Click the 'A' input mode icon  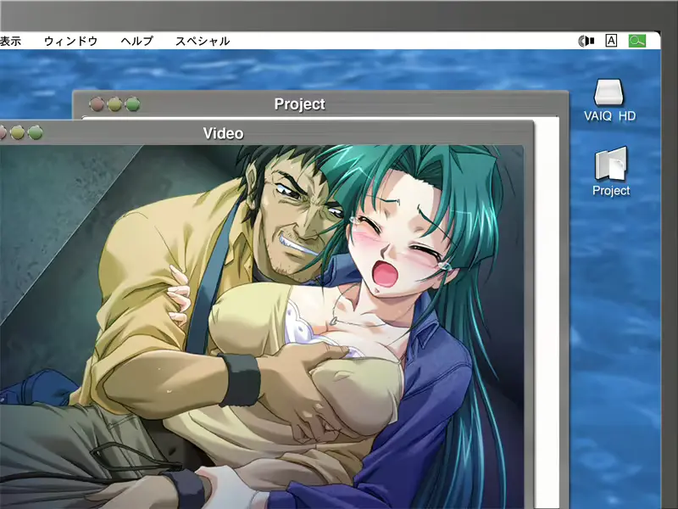(611, 41)
